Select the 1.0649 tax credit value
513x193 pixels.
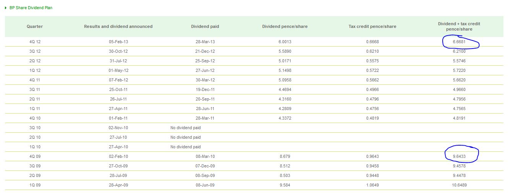pos(372,185)
